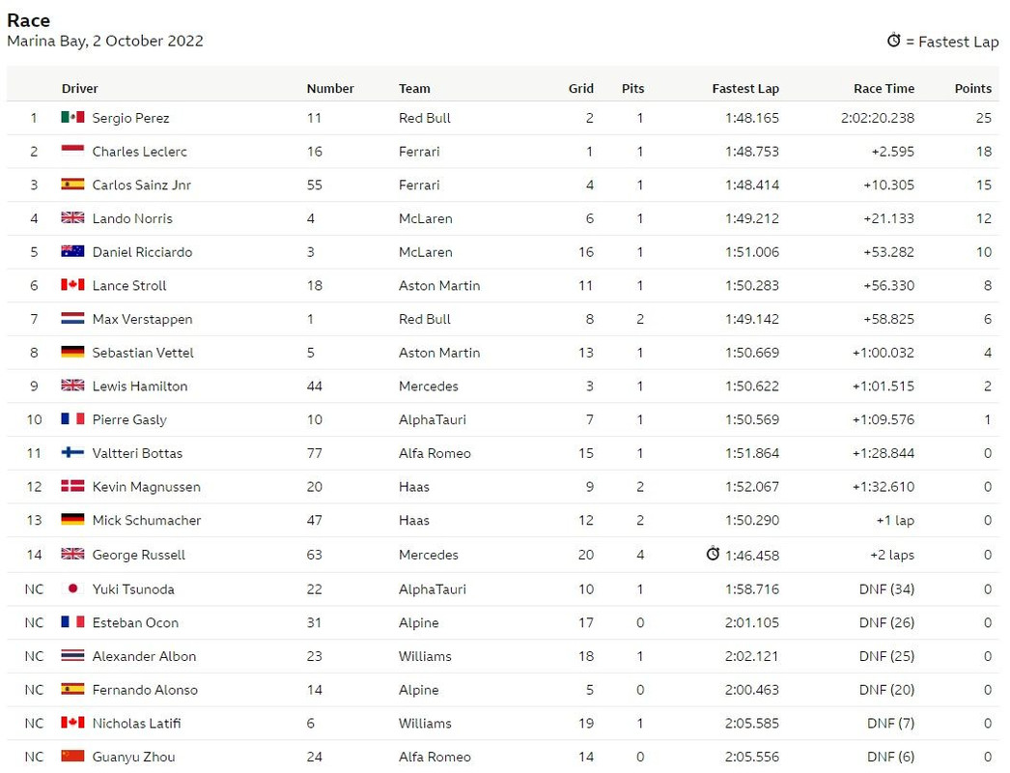Click the Australian flag next to Daniel Ricciardo
Image resolution: width=1010 pixels, height=773 pixels.
[72, 251]
